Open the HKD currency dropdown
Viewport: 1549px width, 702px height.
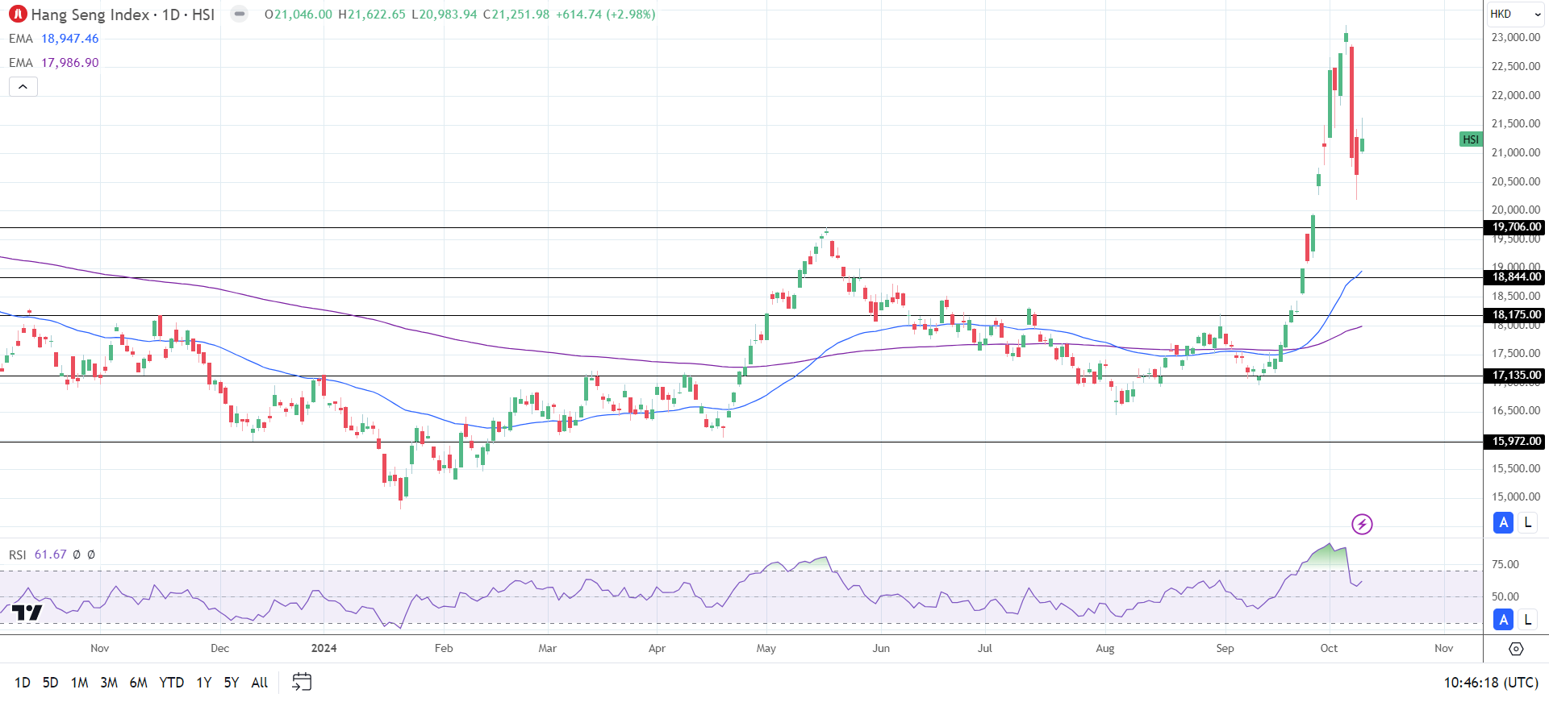coord(1516,14)
